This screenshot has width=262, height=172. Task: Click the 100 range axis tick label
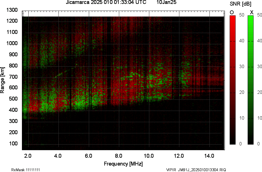pos(13,143)
